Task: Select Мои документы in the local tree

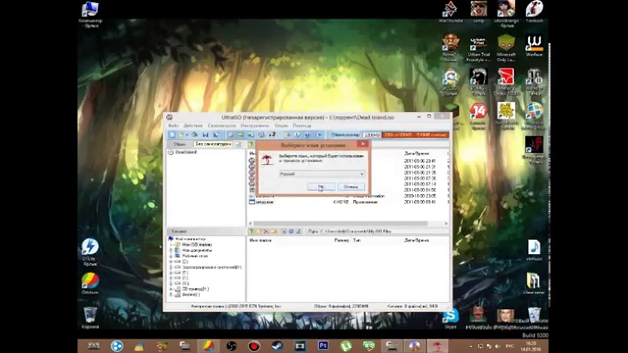Action: 197,251
